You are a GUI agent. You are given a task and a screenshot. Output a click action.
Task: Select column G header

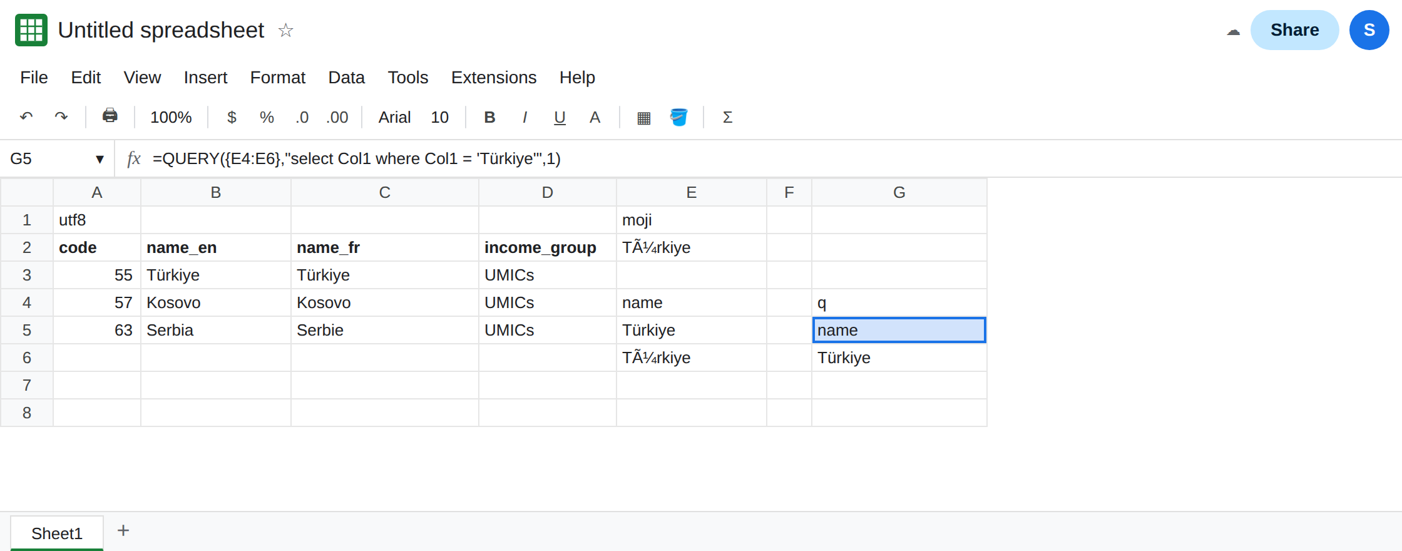899,192
